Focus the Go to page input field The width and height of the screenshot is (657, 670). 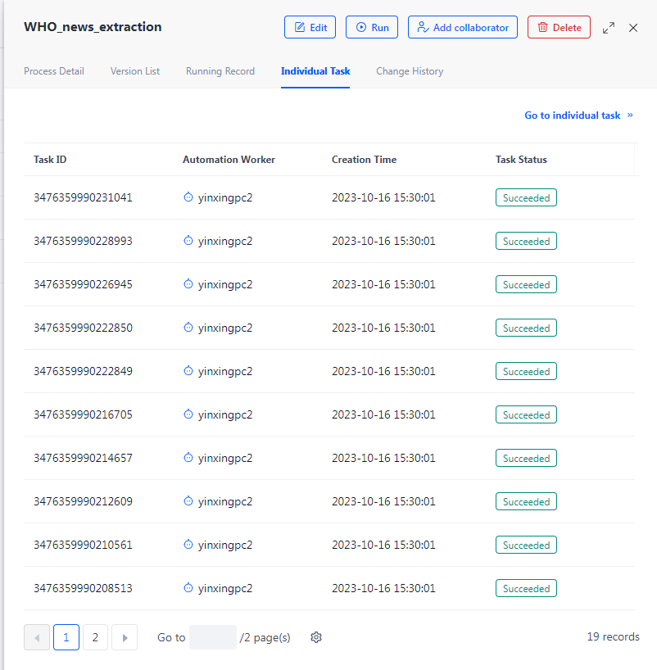213,637
